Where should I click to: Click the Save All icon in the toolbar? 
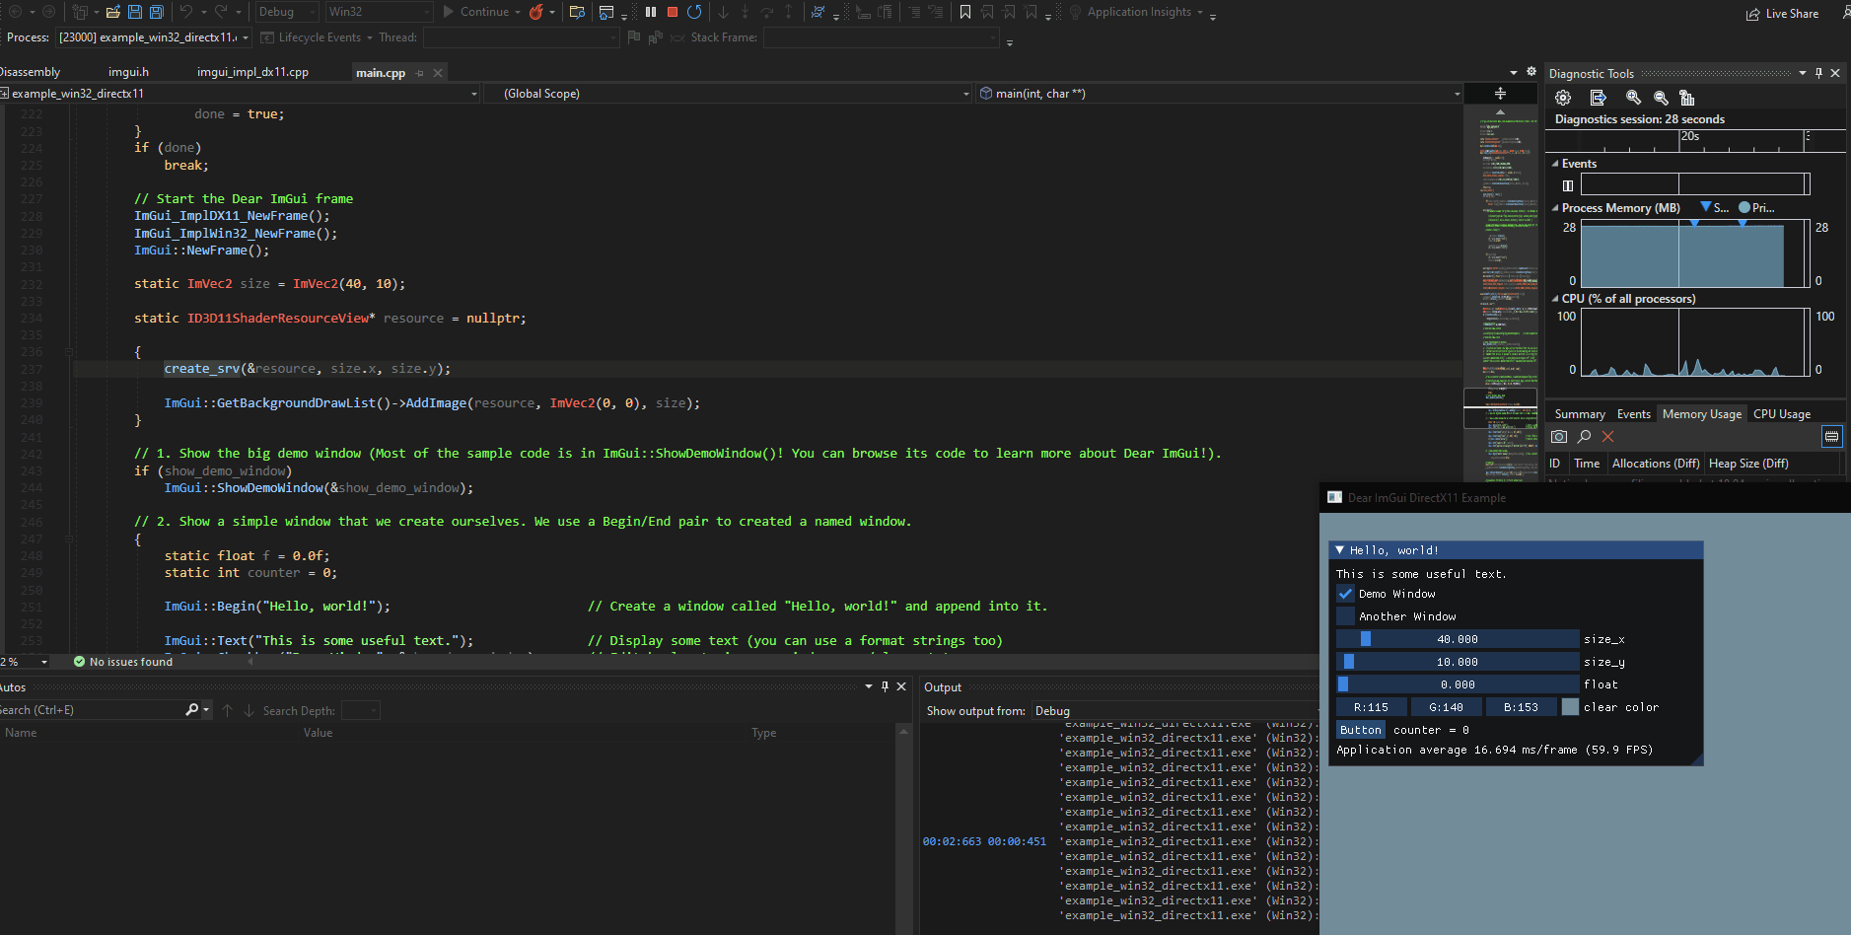point(157,12)
